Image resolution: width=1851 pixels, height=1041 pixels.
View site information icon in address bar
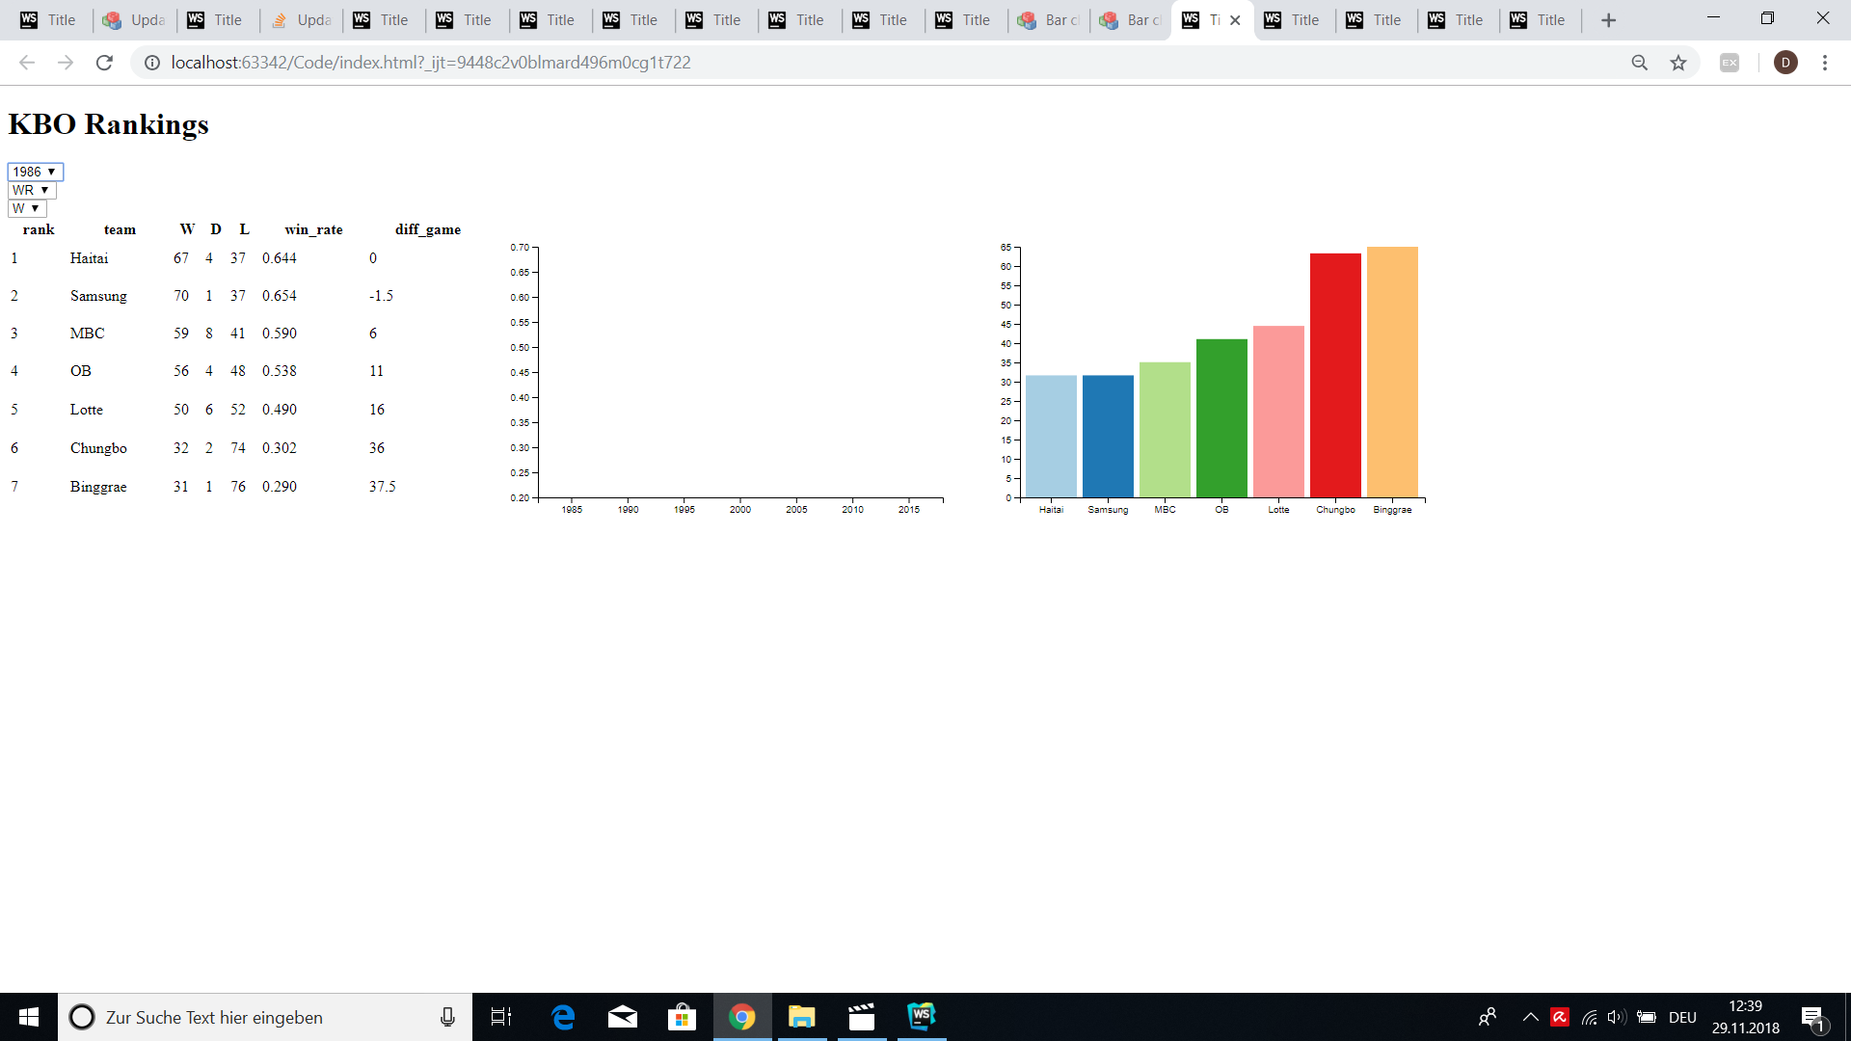[x=152, y=63]
